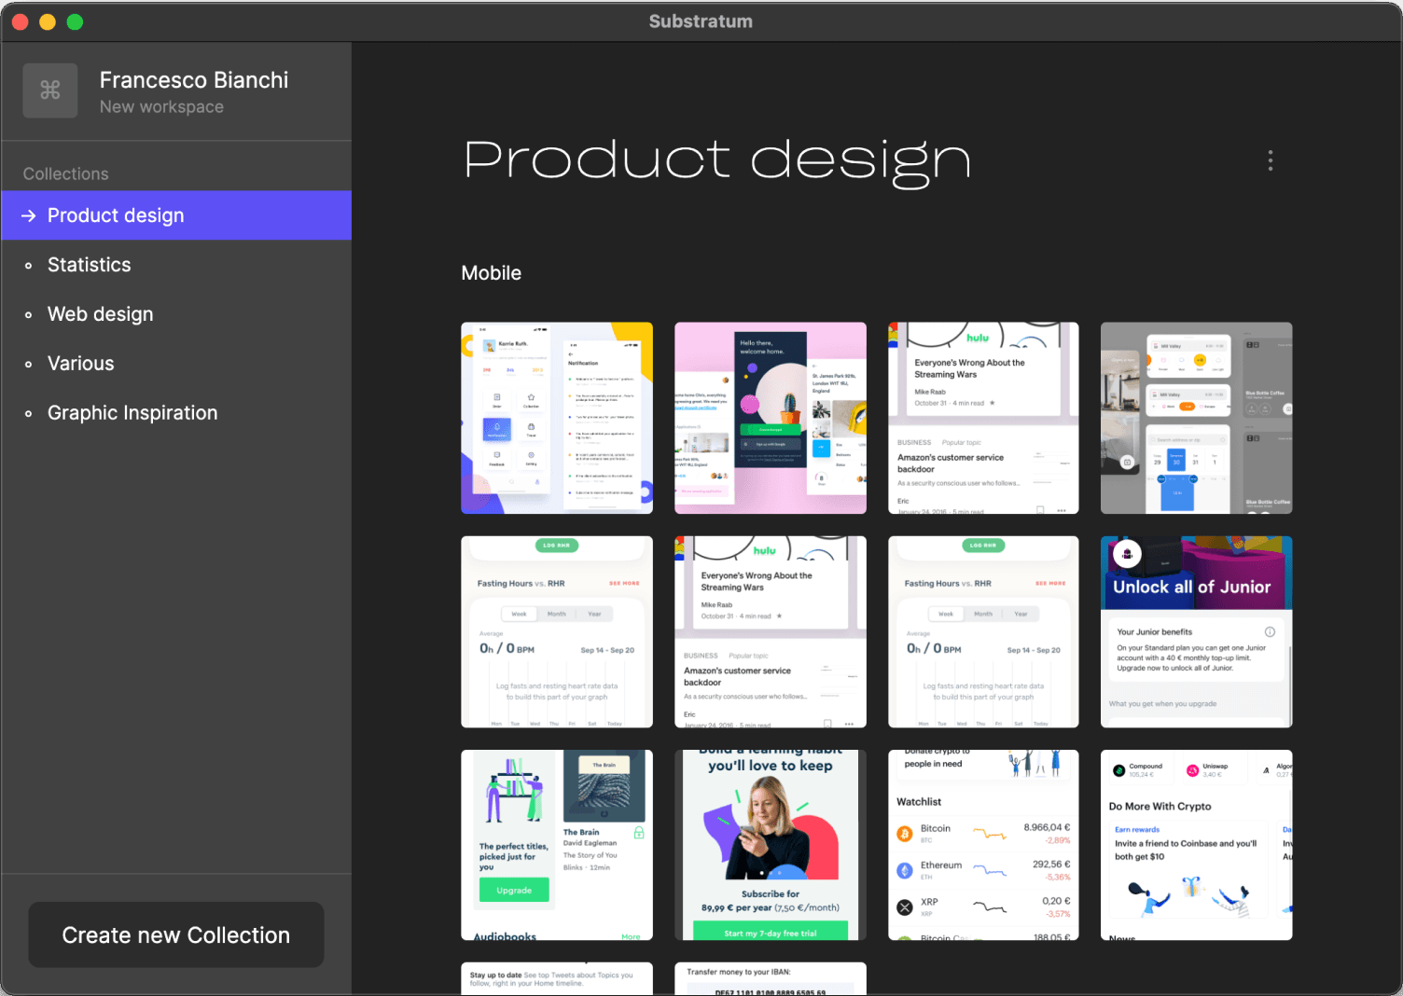The image size is (1403, 996).
Task: Open the gray calendar widgets thumbnail
Action: tap(1196, 418)
